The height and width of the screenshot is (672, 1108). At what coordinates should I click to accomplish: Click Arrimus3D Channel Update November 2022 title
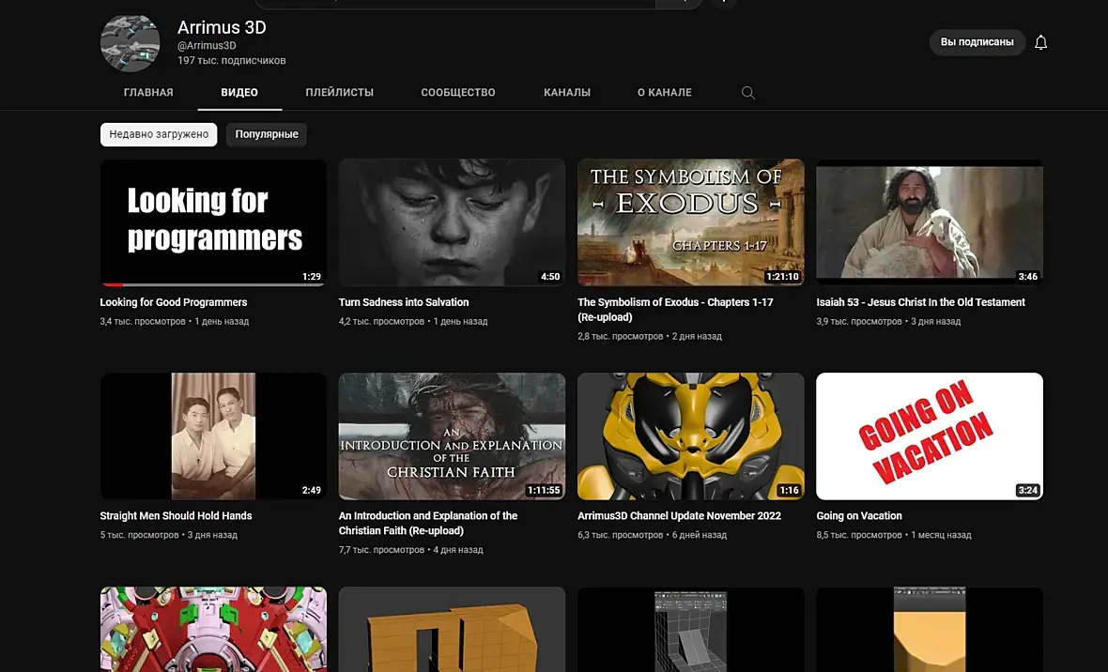tap(679, 516)
